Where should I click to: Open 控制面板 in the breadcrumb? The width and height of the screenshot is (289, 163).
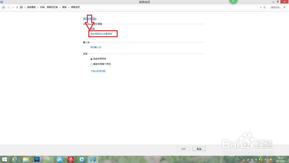coord(31,7)
